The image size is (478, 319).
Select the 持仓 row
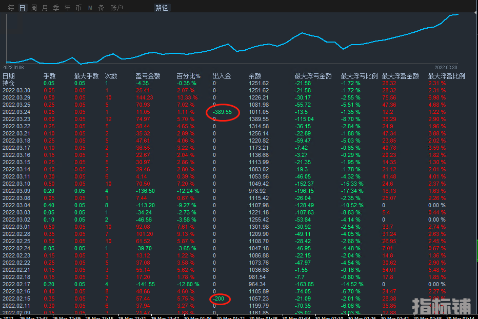pos(9,83)
